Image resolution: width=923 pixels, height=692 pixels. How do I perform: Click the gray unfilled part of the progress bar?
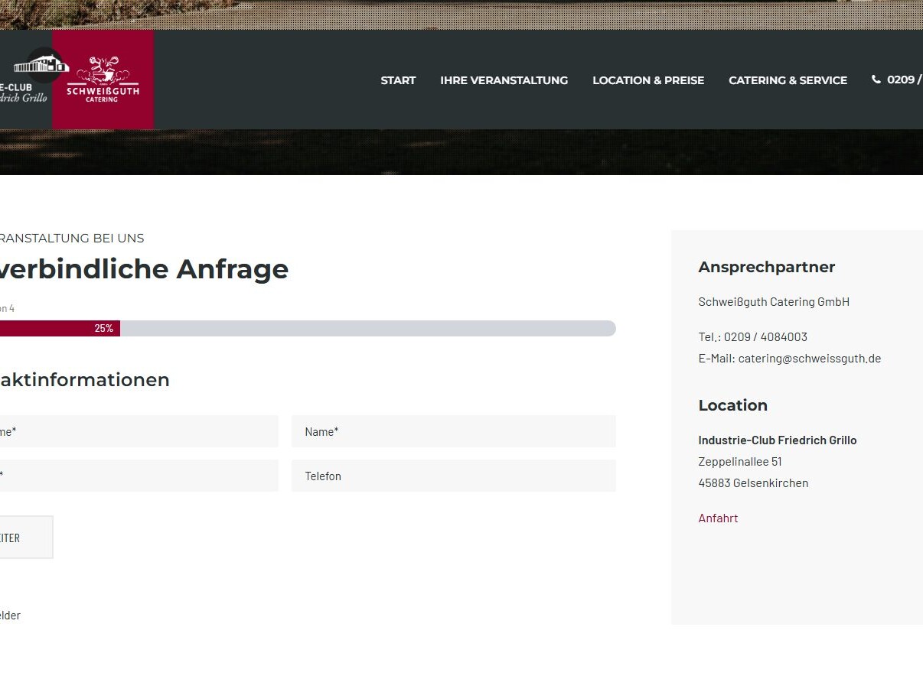[x=367, y=328]
